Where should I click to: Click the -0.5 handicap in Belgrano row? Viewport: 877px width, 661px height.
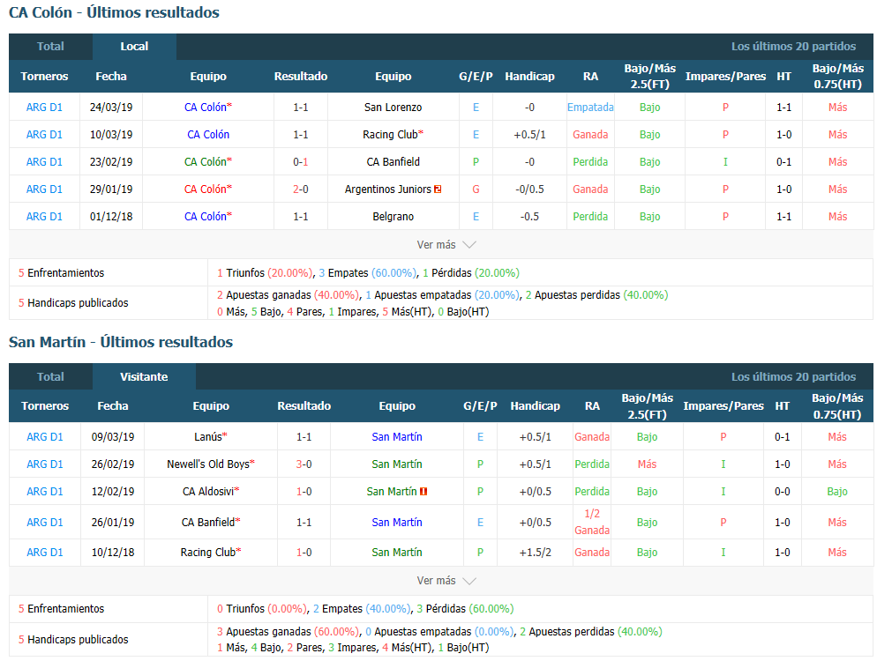529,217
